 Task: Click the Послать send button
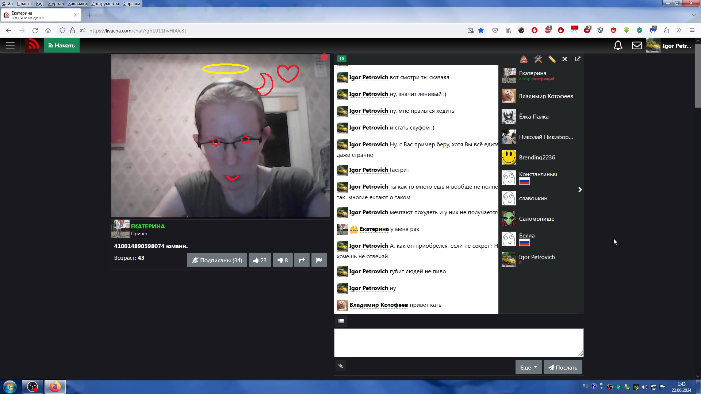[x=563, y=367]
